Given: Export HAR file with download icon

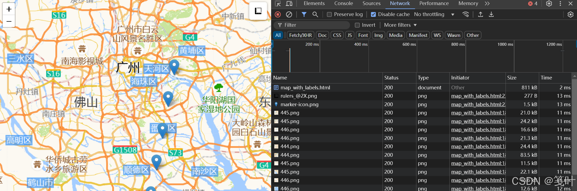Looking at the screenshot, I should point(491,14).
